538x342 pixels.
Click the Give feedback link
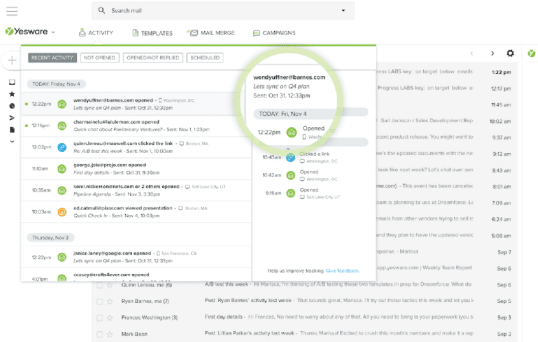[x=343, y=271]
